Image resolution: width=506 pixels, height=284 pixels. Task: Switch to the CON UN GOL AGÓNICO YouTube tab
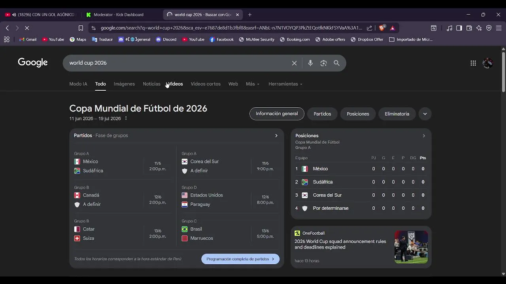click(x=40, y=15)
